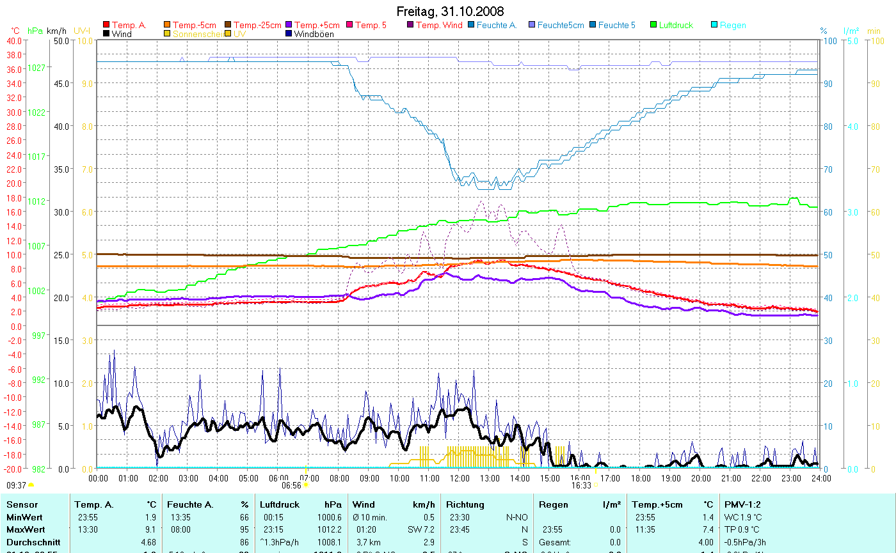Click the black Wind legend square
This screenshot has width=896, height=553.
[106, 34]
